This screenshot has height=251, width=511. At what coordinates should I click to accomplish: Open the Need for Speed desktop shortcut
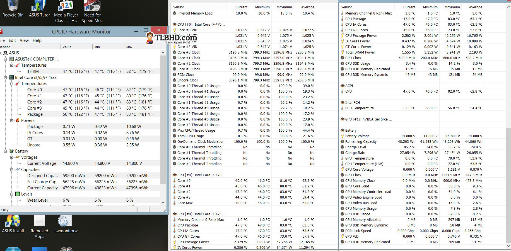92,12
